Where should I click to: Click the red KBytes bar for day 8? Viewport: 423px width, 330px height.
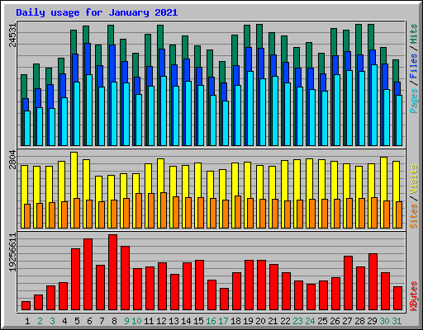click(x=112, y=272)
